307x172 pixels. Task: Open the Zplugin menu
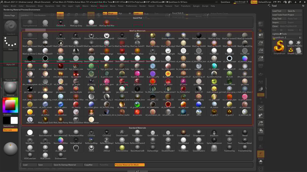pos(196,6)
